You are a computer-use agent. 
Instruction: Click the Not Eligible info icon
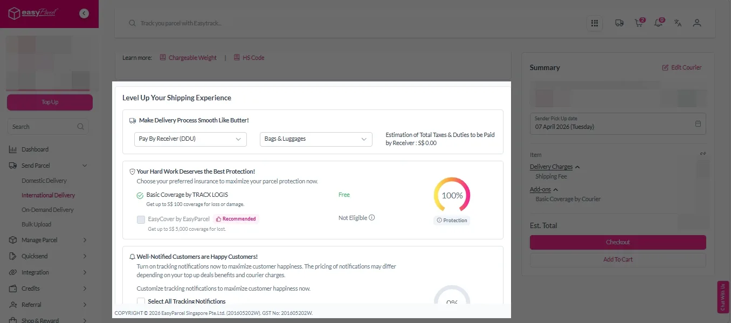(x=372, y=218)
